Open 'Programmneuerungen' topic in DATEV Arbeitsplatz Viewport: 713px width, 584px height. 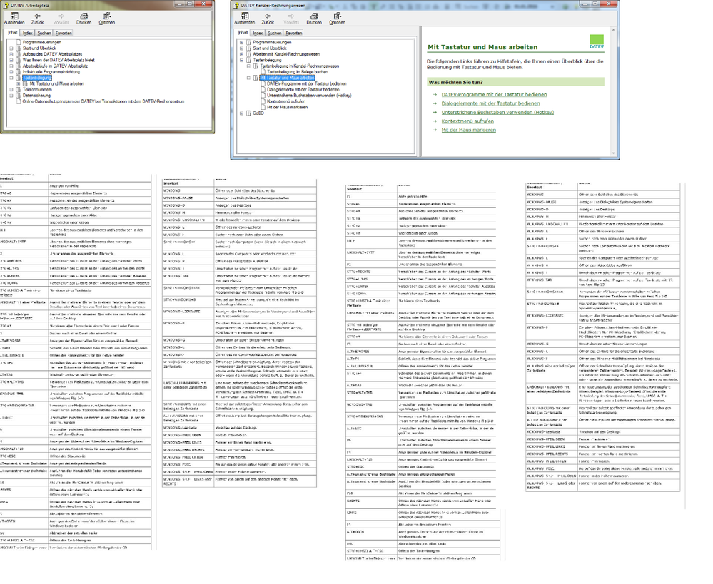pos(42,42)
